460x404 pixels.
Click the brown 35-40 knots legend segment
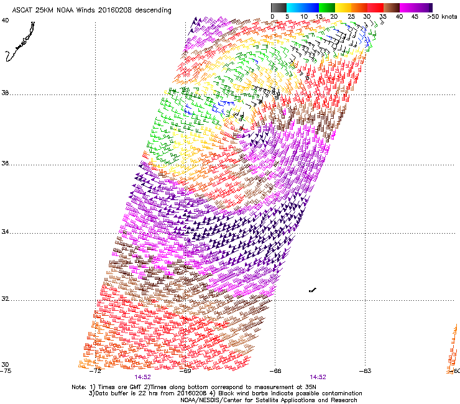[392, 7]
